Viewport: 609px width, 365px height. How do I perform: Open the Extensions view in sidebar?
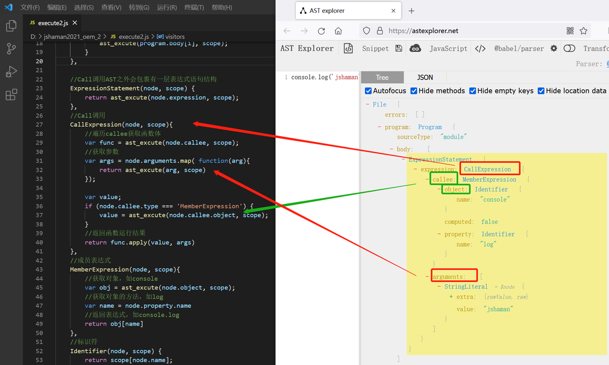click(x=11, y=94)
